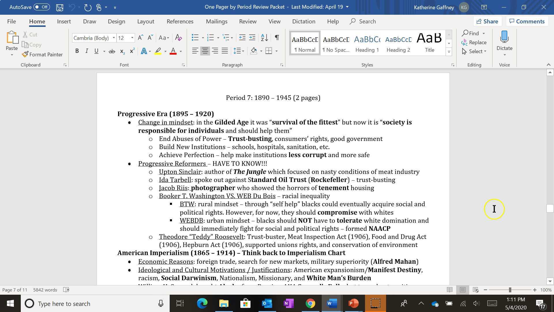Select the subscript formatting icon
This screenshot has width=554, height=312.
click(122, 51)
